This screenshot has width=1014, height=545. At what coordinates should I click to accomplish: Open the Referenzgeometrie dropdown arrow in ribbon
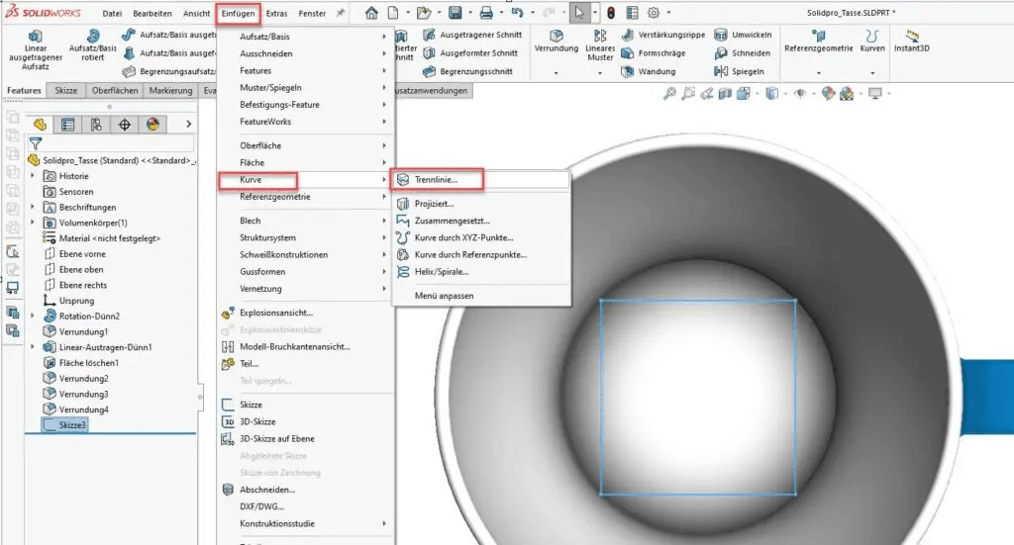click(x=818, y=73)
